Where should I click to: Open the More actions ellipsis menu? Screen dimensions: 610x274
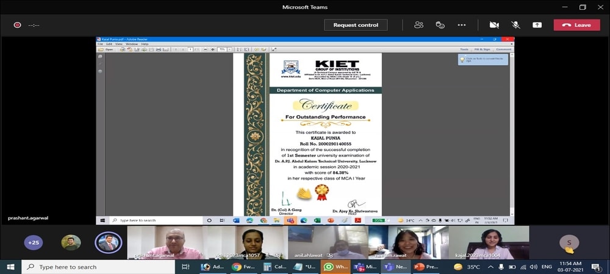[x=462, y=25]
